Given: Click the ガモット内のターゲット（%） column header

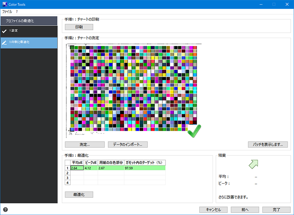Looking at the screenshot, I should pyautogui.click(x=145, y=163).
